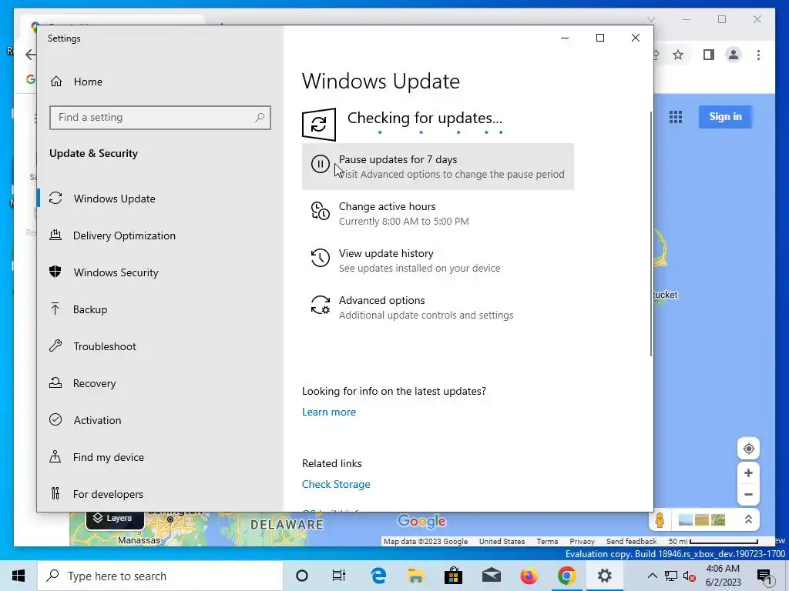
Task: Pause updates for 7 days
Action: click(x=438, y=166)
